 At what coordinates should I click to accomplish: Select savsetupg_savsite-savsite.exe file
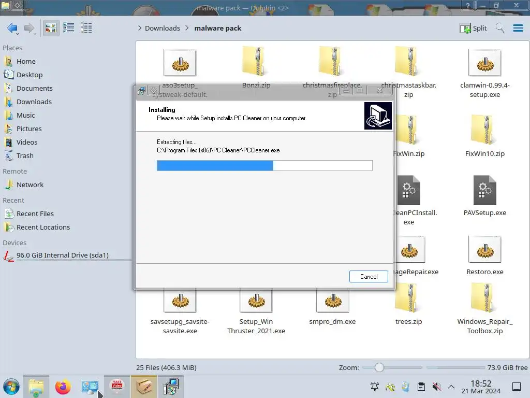pyautogui.click(x=180, y=312)
